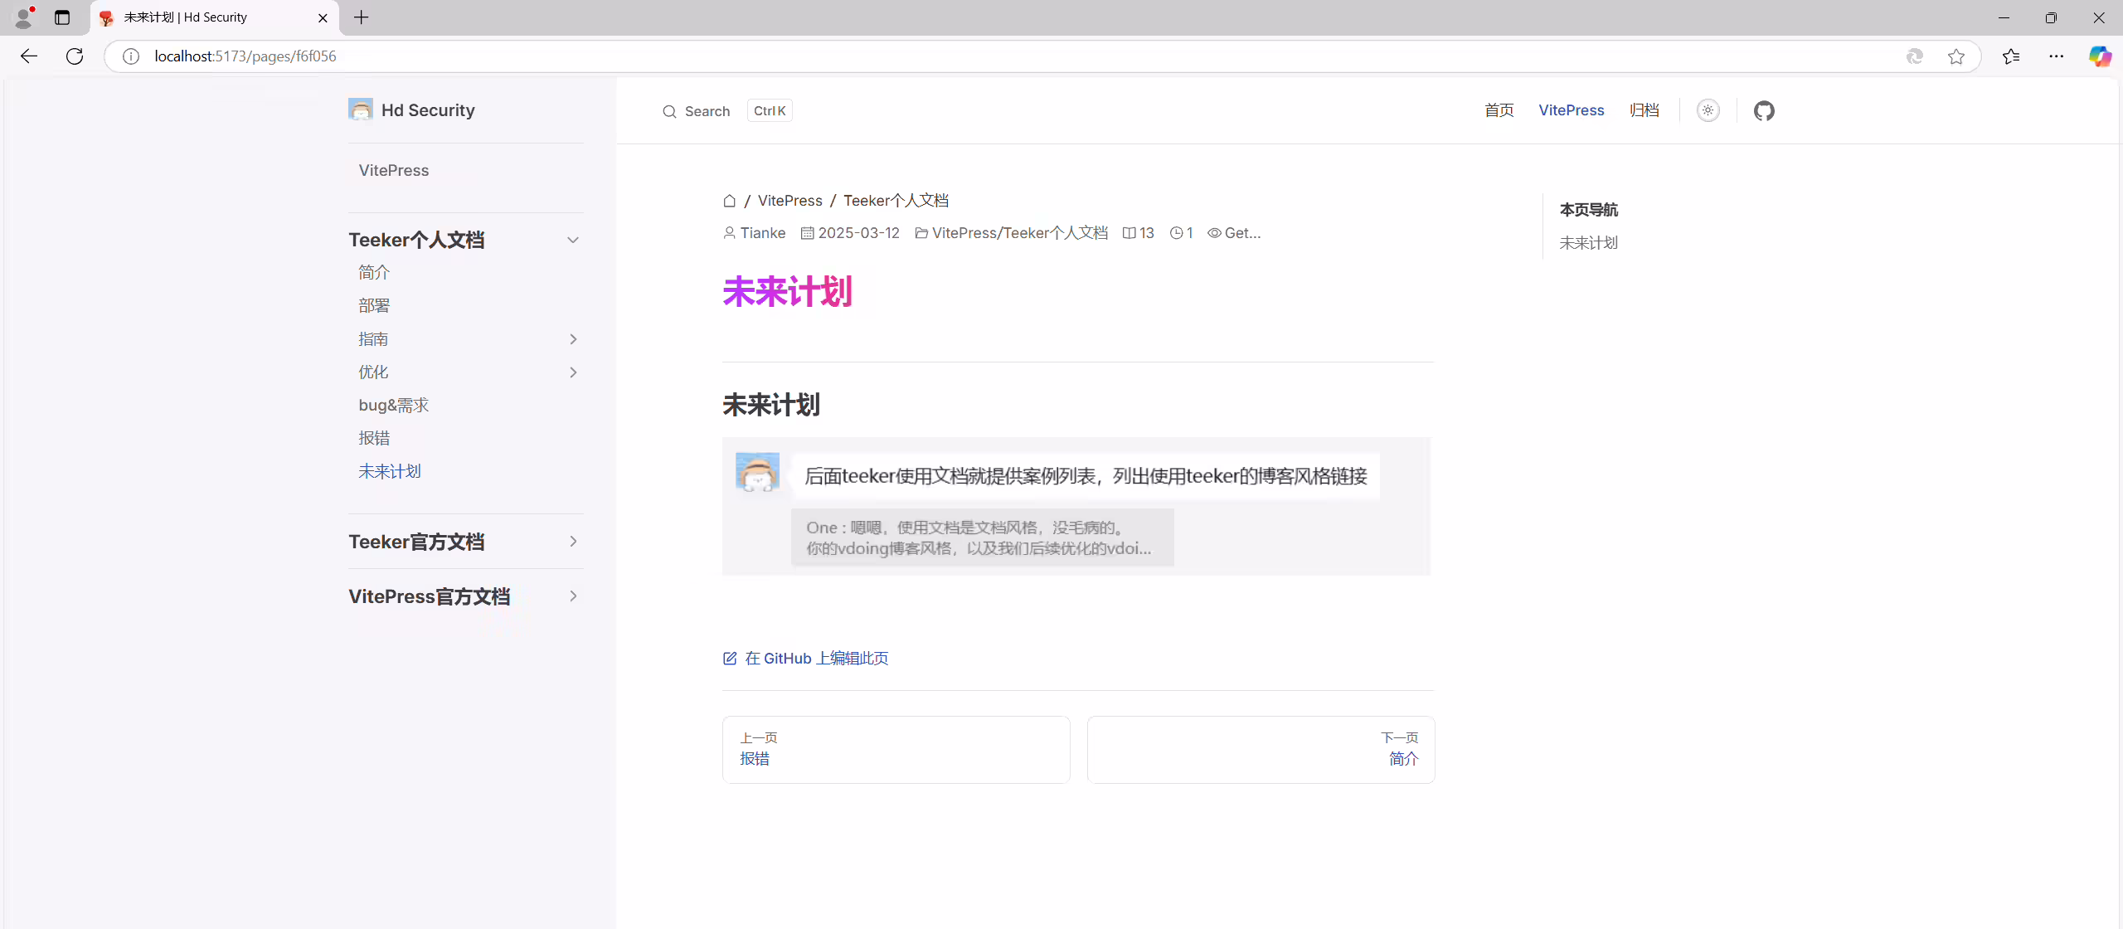Click the Hd Security logo avatar

[x=361, y=109]
